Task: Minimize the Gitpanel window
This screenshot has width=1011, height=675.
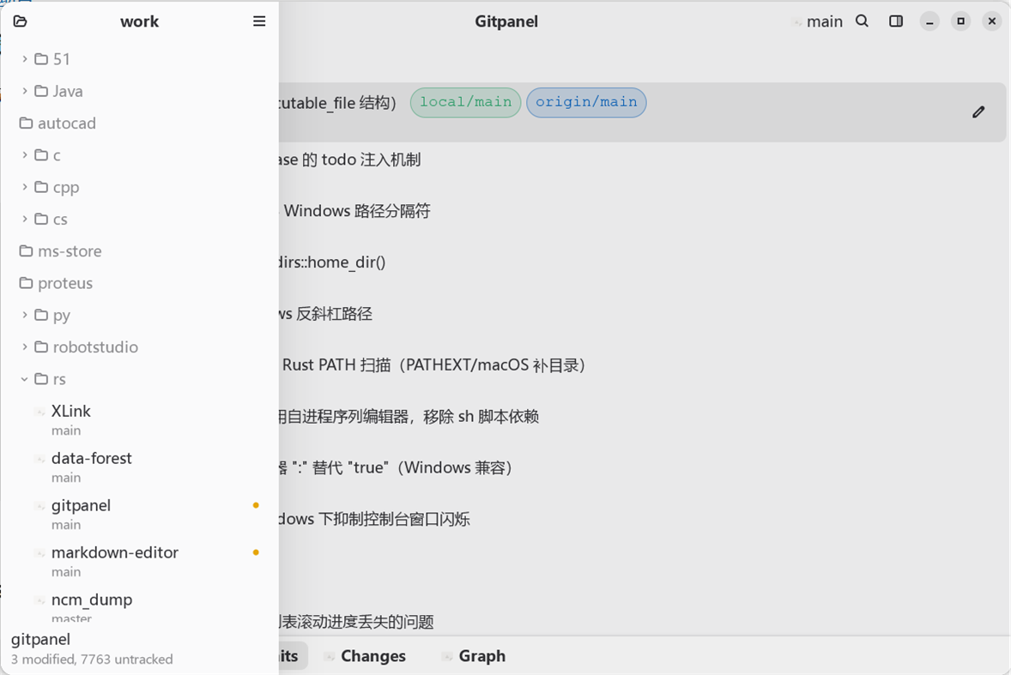Action: point(929,21)
